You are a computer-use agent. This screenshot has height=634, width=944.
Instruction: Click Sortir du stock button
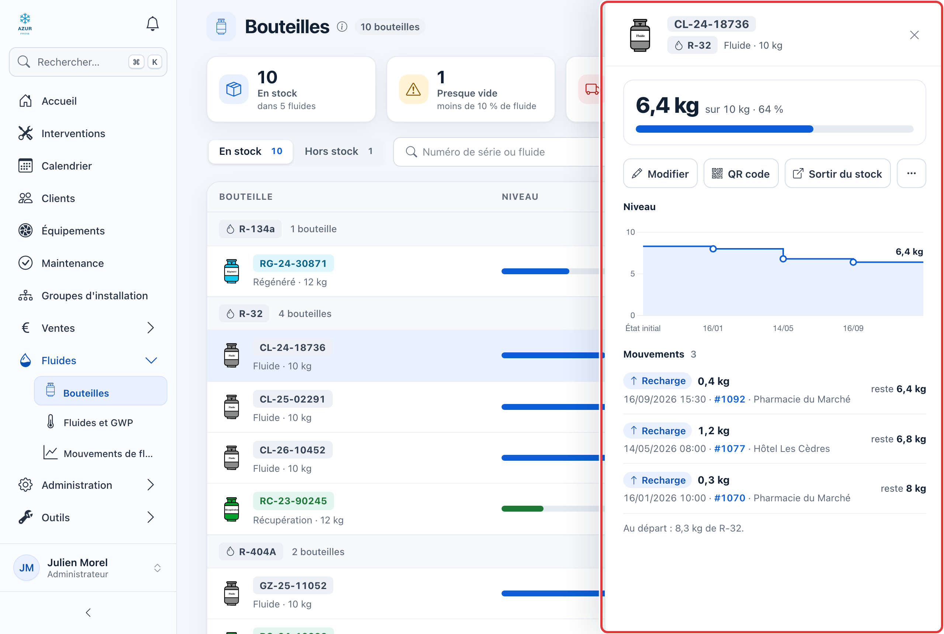click(838, 174)
